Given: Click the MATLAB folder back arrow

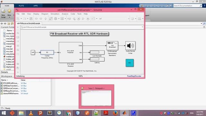Looking at the screenshot, I should (x=2, y=24).
